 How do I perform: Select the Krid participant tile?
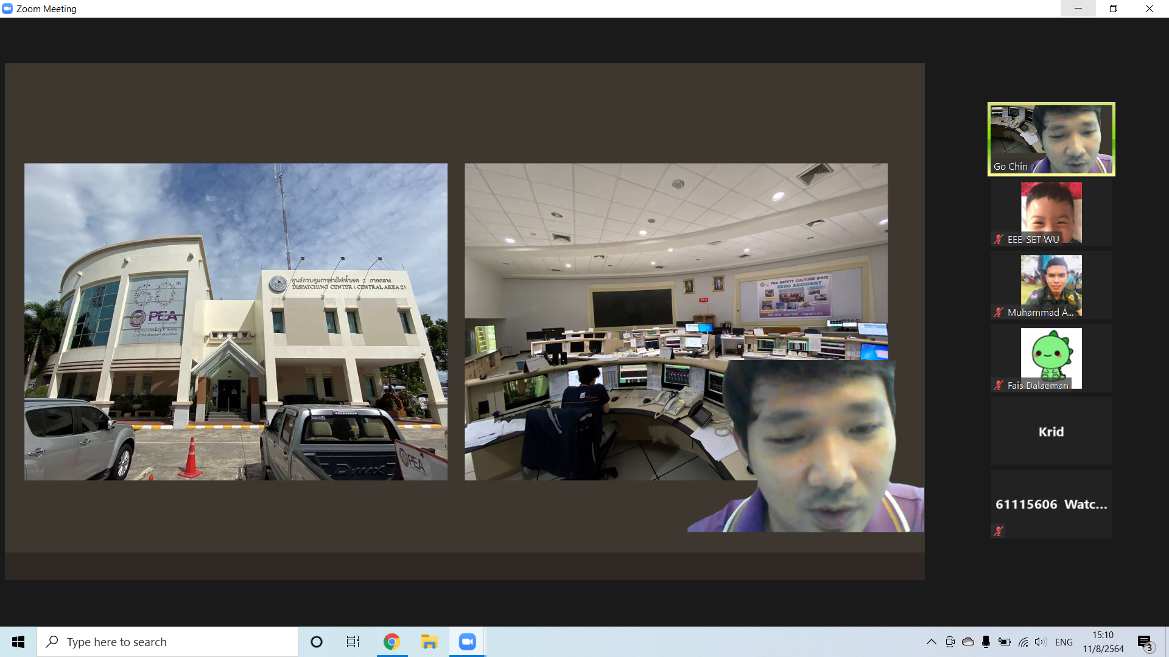tap(1051, 431)
